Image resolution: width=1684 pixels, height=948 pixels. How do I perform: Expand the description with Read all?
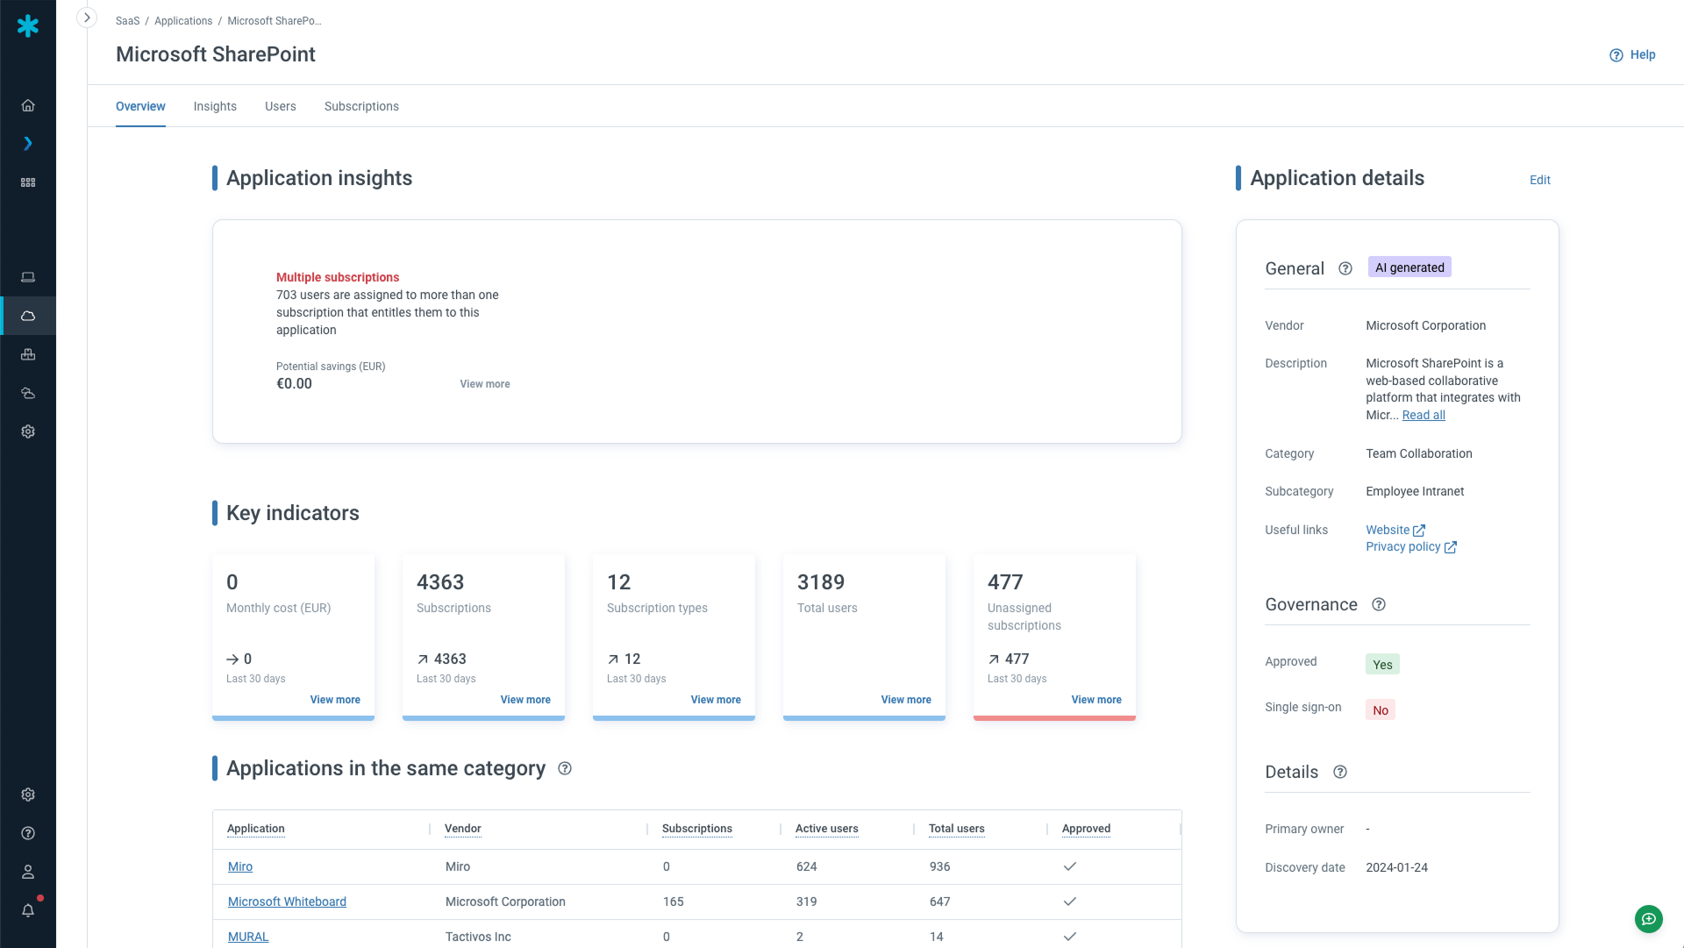1423,415
